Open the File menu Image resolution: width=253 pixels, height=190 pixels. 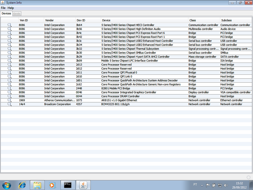click(x=3, y=8)
